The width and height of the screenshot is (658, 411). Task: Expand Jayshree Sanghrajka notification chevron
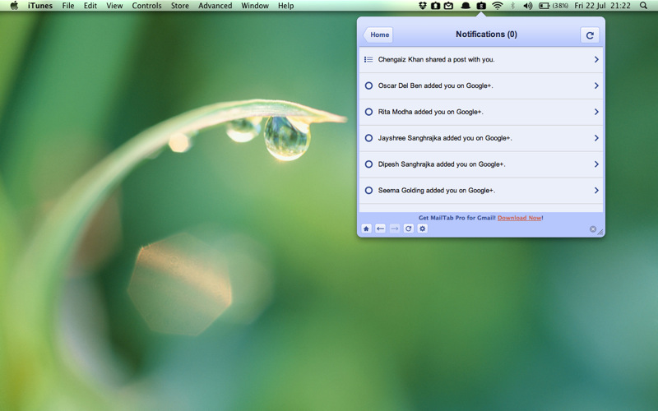(596, 138)
